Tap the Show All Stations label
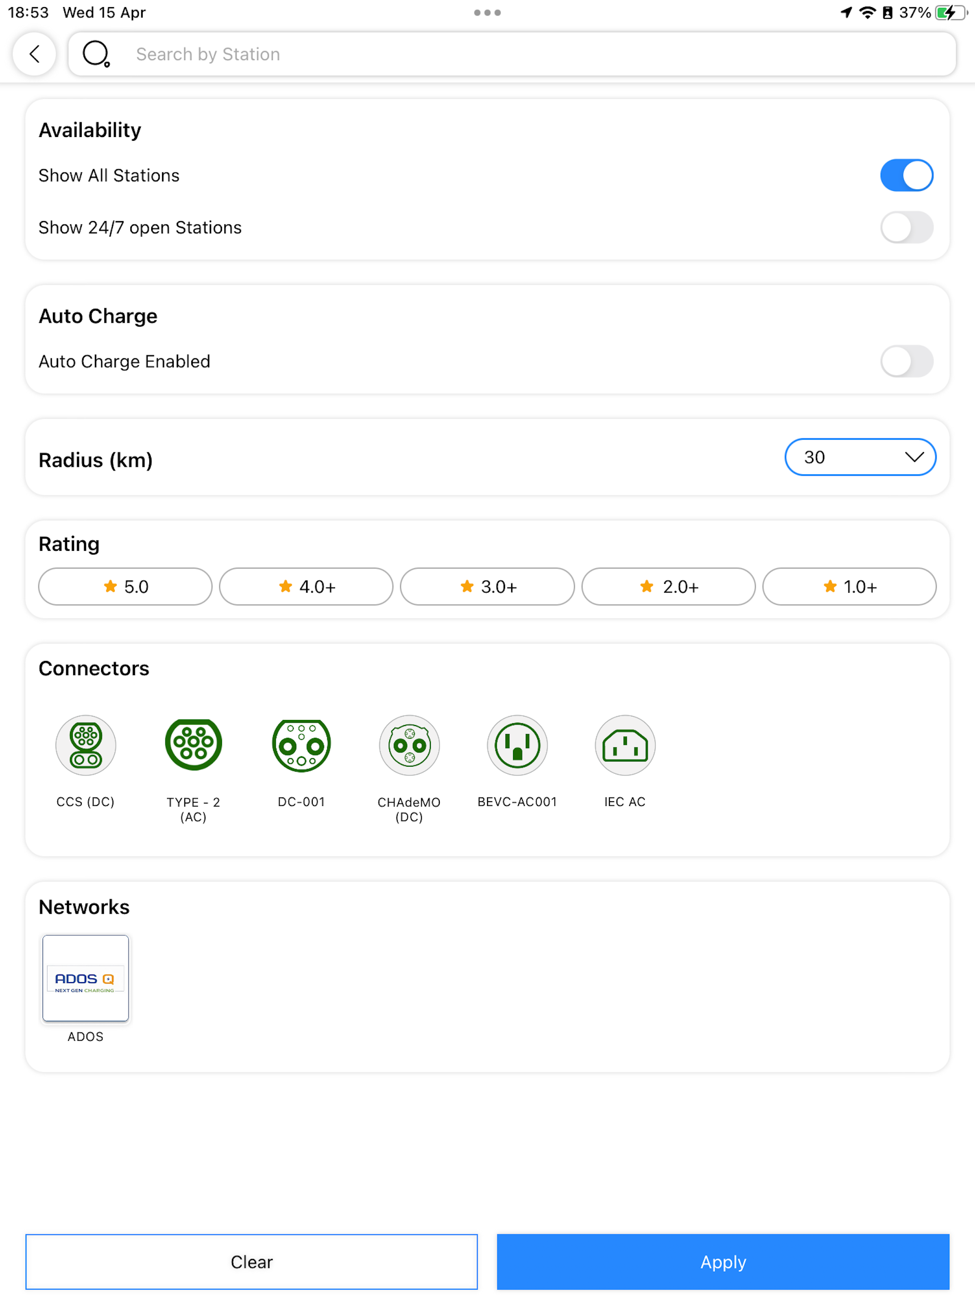The height and width of the screenshot is (1300, 975). pos(109,175)
